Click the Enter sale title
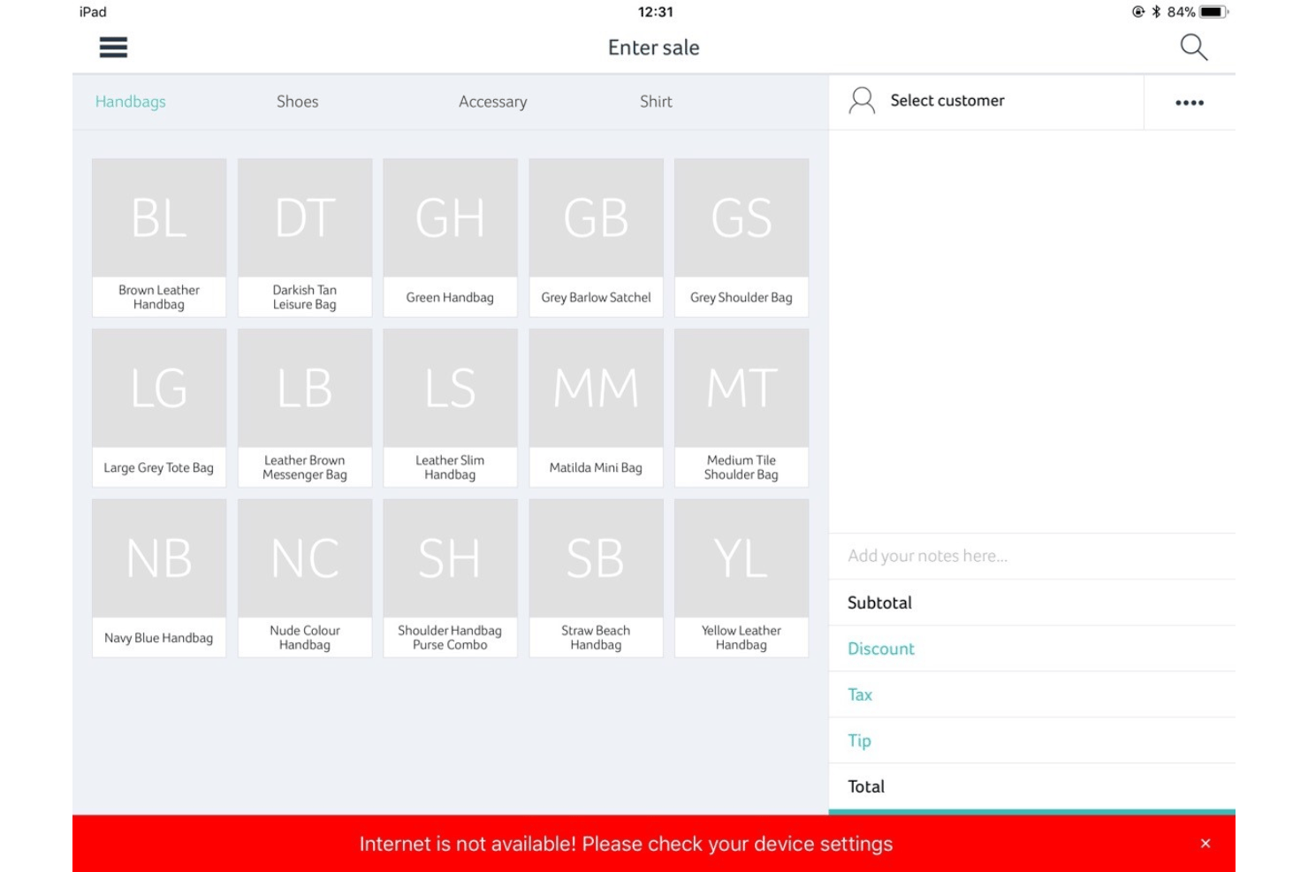 tap(654, 48)
